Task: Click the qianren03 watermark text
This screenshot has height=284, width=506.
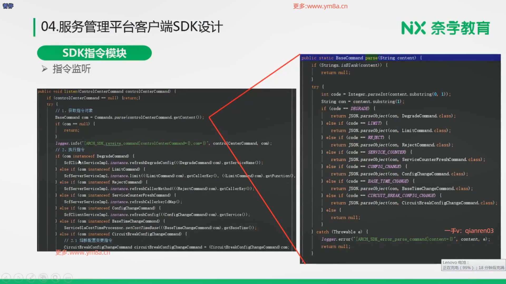Action: pyautogui.click(x=469, y=231)
